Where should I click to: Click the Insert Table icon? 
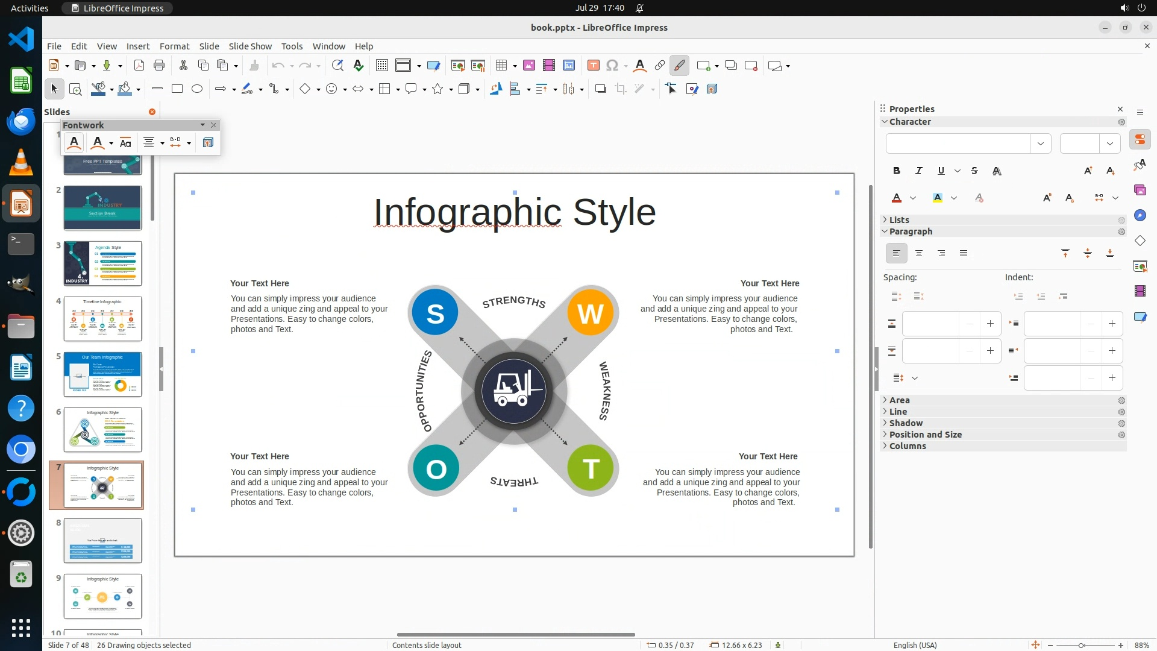(501, 66)
